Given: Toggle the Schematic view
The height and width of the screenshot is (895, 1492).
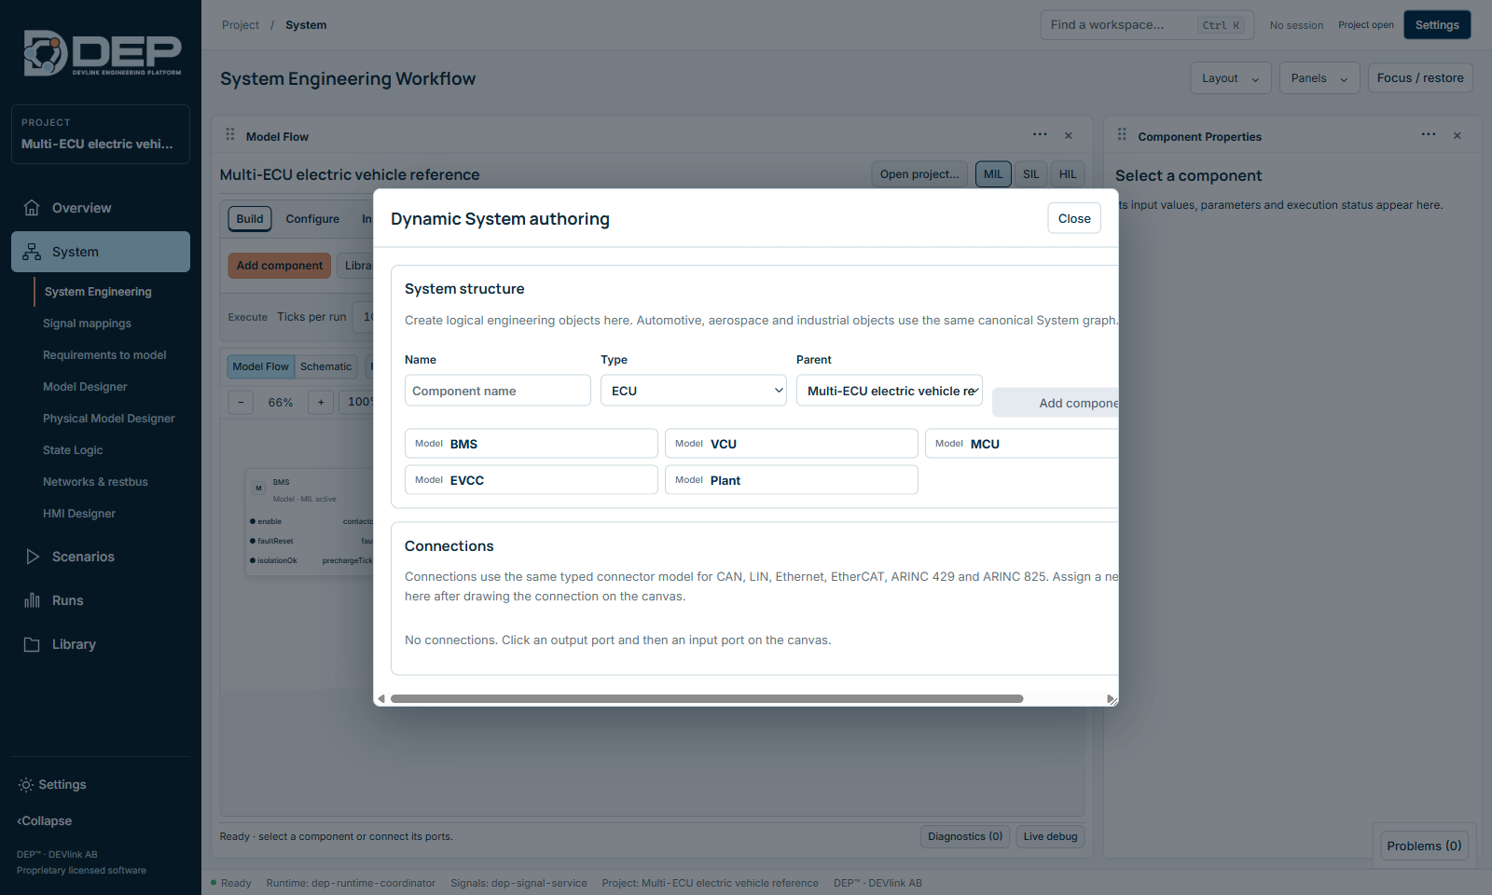Looking at the screenshot, I should click(x=326, y=366).
